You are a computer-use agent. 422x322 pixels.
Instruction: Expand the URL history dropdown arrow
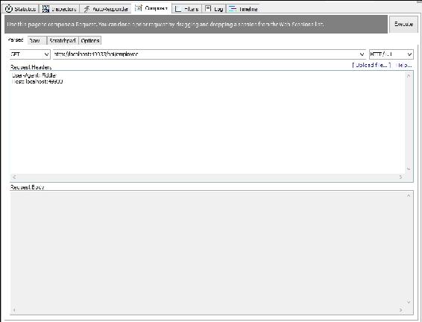point(362,54)
